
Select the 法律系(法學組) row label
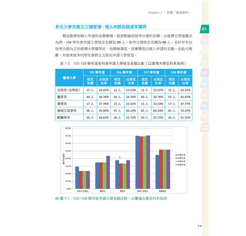(69, 90)
